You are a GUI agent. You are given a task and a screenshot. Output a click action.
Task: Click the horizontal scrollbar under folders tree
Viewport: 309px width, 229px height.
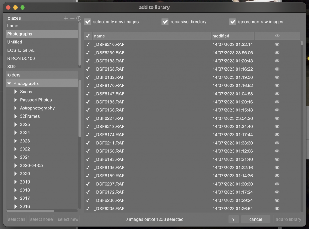pos(30,211)
